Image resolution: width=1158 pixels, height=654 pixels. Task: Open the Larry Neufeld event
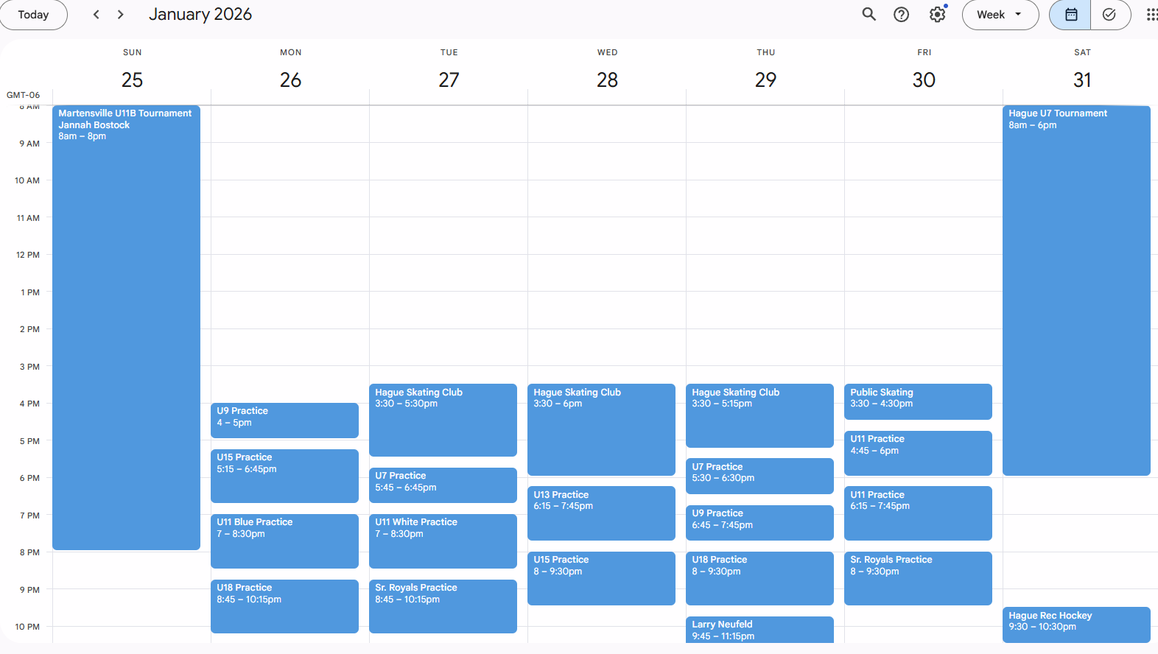(759, 630)
